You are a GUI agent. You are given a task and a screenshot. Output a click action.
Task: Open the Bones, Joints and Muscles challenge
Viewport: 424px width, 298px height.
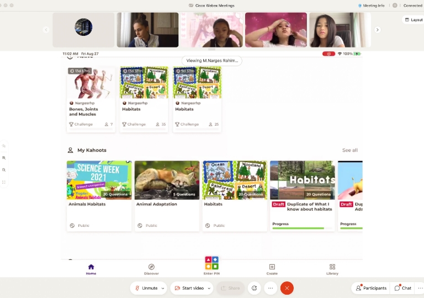[91, 99]
